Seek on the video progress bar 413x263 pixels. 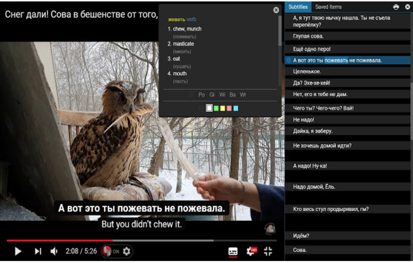point(142,240)
